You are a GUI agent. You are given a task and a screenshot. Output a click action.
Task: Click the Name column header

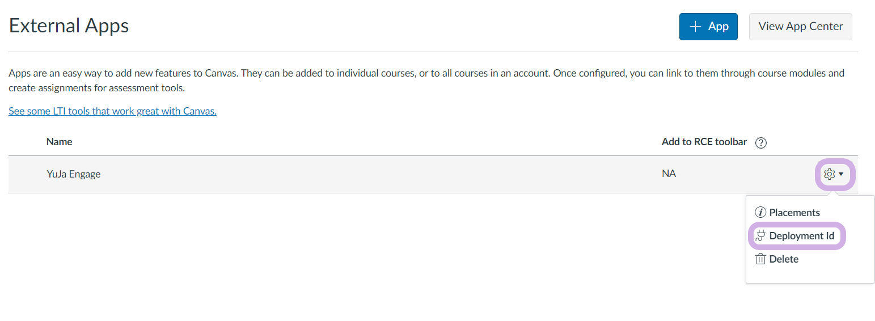(59, 142)
